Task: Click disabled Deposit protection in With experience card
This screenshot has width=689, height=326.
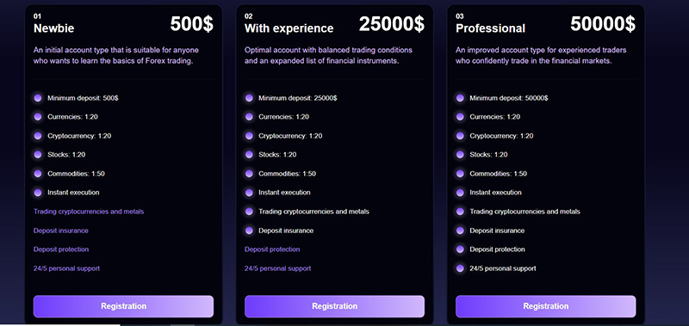Action: (x=272, y=249)
